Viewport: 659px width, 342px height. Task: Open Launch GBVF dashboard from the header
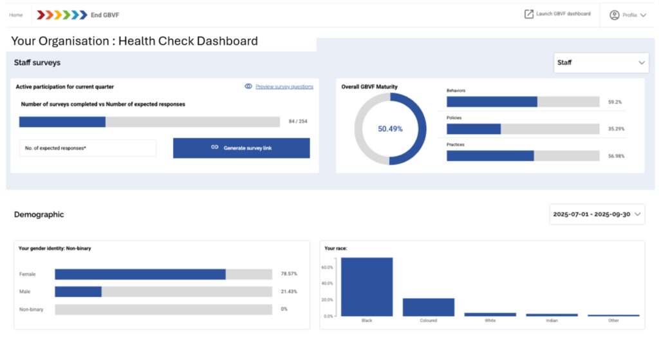coord(563,14)
